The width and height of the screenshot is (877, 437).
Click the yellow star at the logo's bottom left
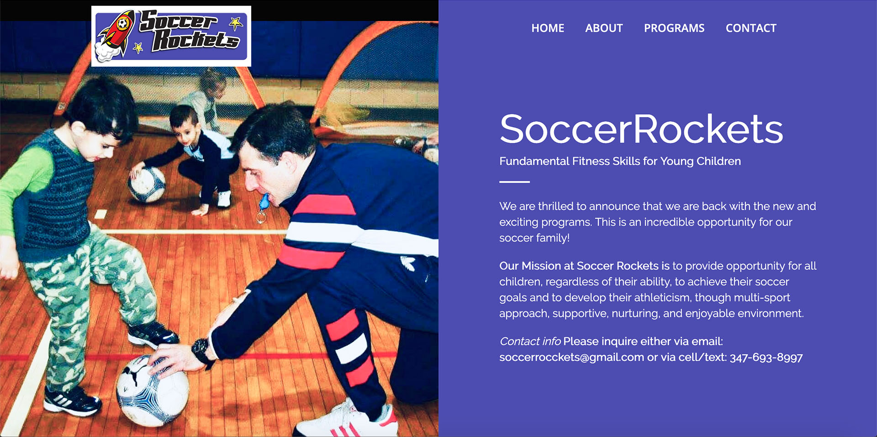[x=138, y=47]
